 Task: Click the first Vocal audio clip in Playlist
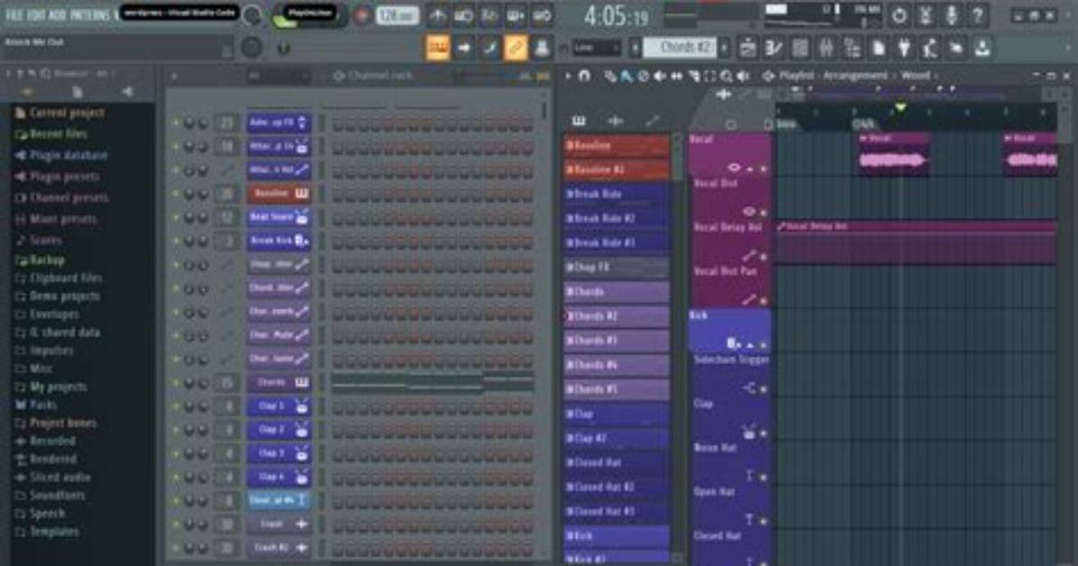892,155
